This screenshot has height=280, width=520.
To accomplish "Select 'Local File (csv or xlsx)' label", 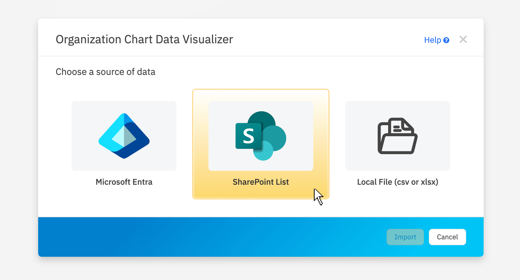I will click(398, 182).
